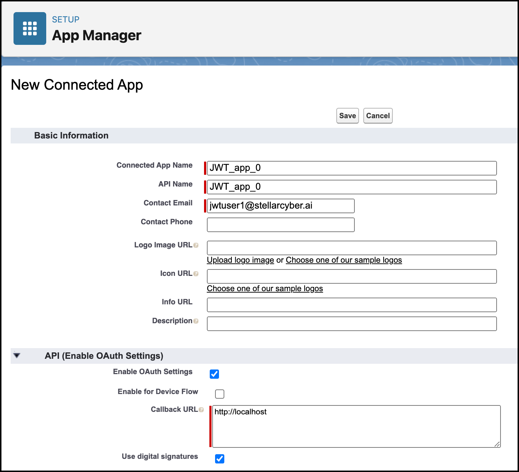The height and width of the screenshot is (472, 519).
Task: Click into the Contact Email field
Action: click(280, 206)
